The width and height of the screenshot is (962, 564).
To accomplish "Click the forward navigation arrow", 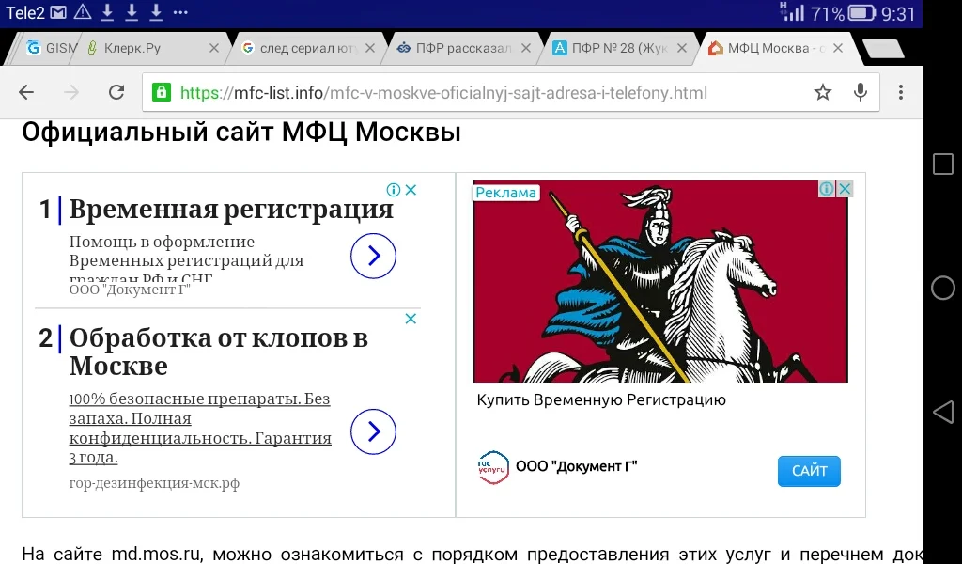I will click(71, 93).
